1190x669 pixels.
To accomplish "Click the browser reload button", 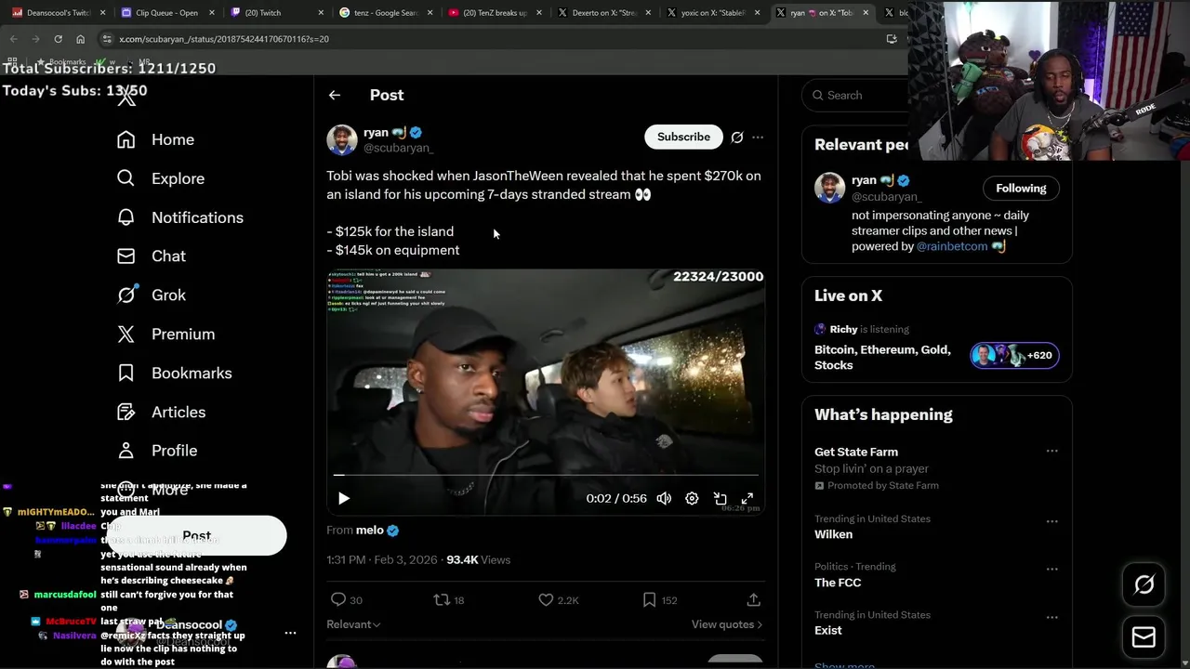I will 58,39.
